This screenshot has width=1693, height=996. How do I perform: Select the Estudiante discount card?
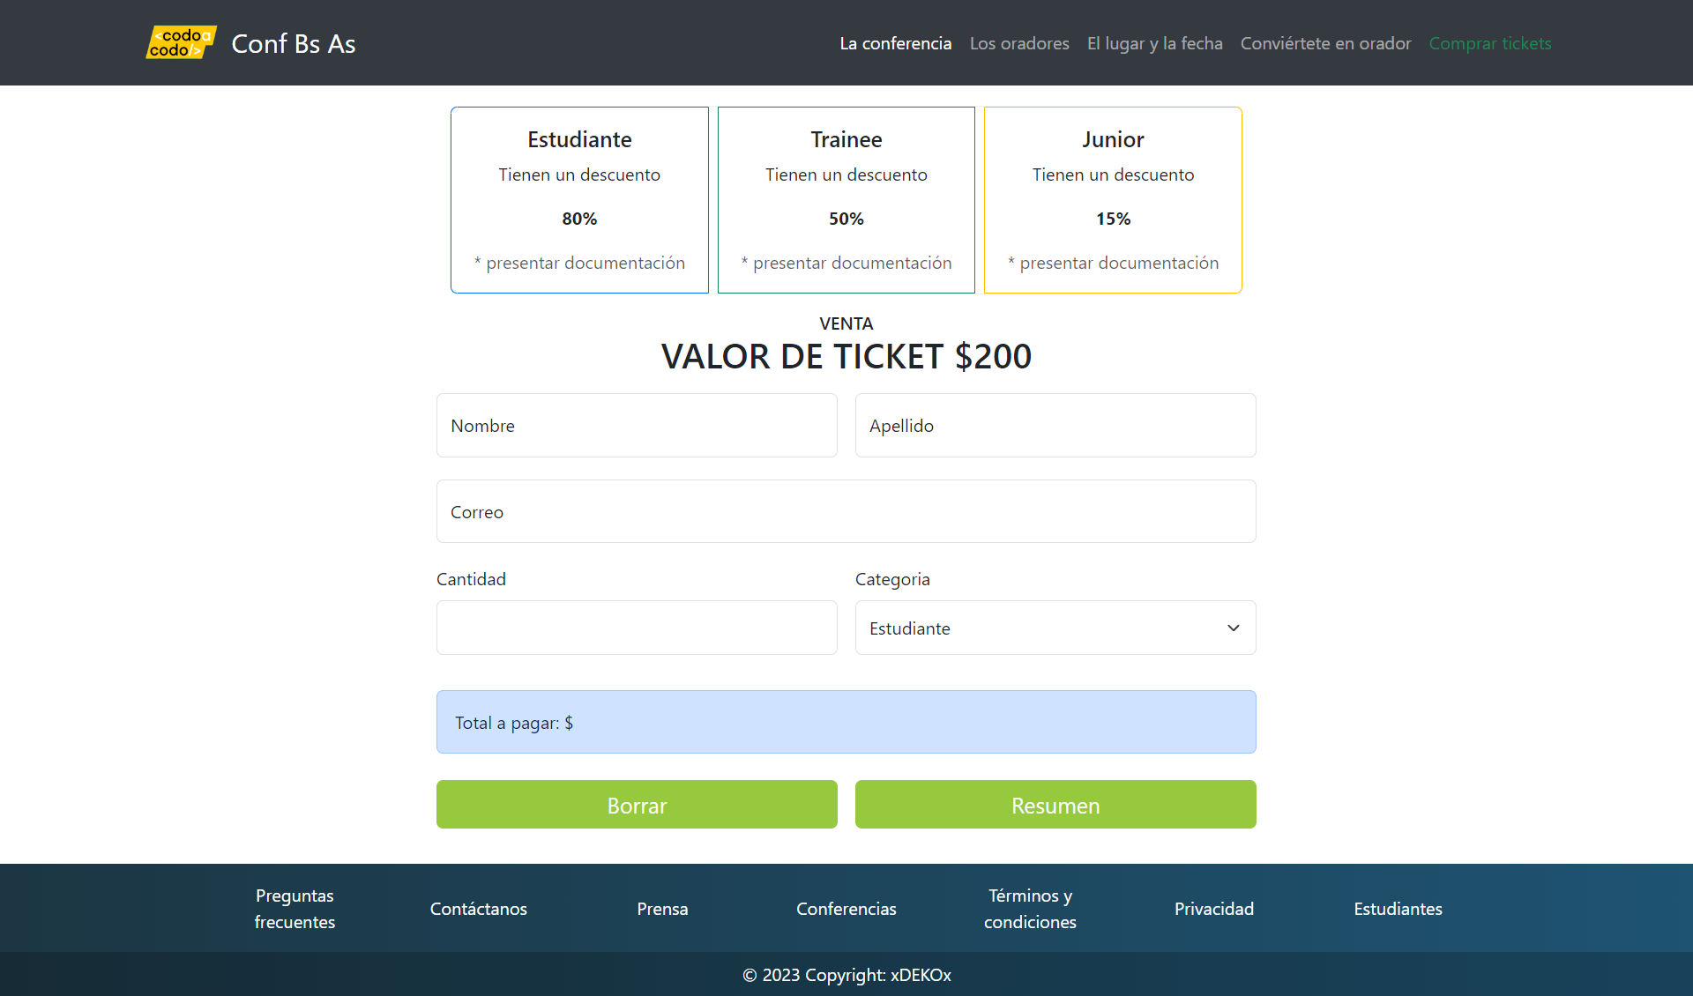(x=579, y=200)
